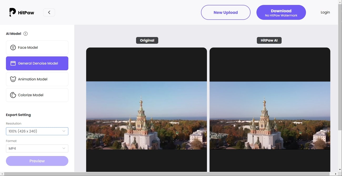The image size is (342, 176).
Task: Apply the Colorize Model
Action: [x=37, y=95]
